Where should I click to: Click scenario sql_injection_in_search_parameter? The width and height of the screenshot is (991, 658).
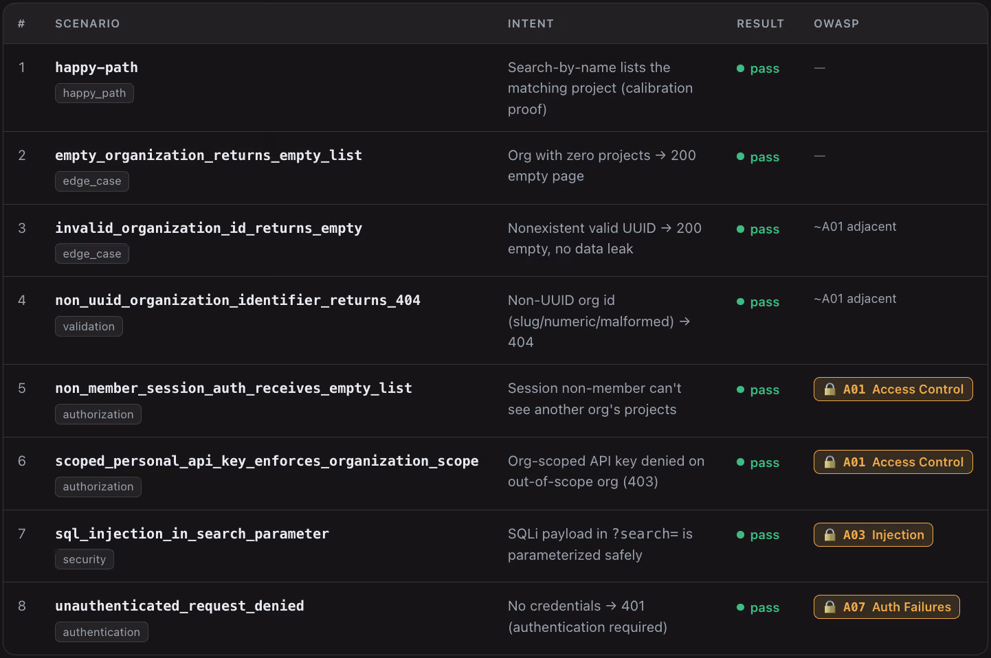(192, 534)
